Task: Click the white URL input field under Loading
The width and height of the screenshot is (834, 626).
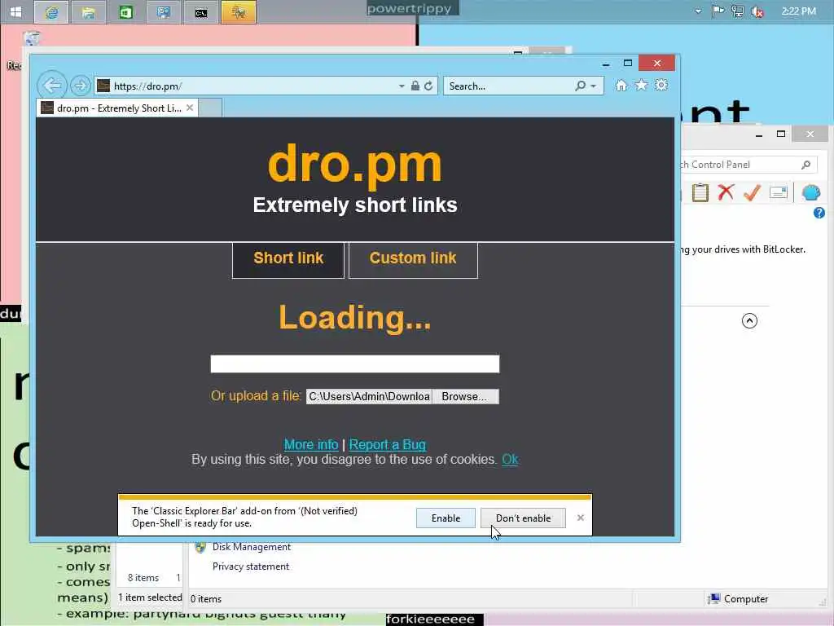Action: (355, 364)
